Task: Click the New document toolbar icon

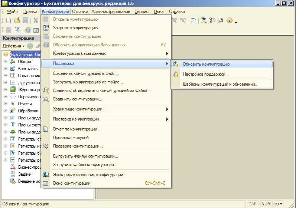Action: click(8, 21)
